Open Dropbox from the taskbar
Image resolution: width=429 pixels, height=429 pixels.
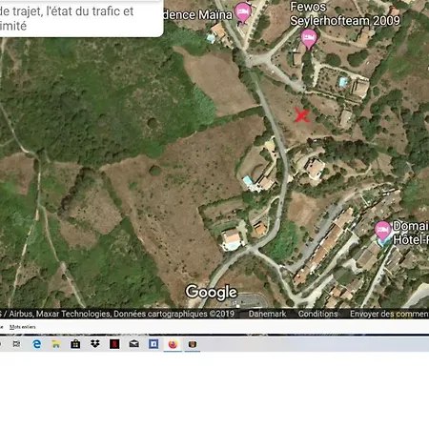click(x=94, y=344)
